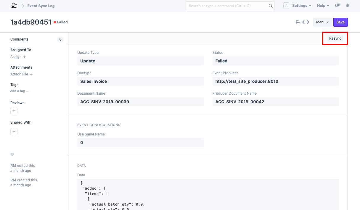This screenshot has height=210, width=360.
Task: Add a review with plus icon
Action: click(x=14, y=111)
